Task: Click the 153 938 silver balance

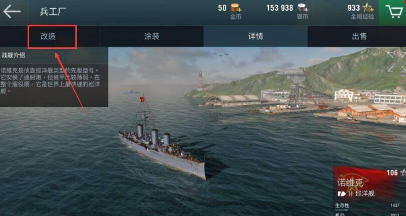Action: [280, 8]
